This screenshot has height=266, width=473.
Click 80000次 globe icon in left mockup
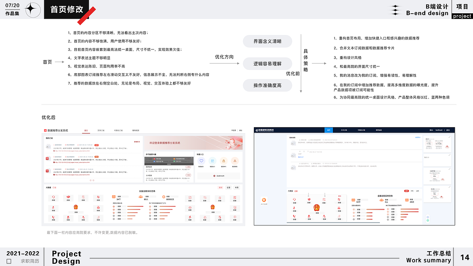(x=163, y=197)
